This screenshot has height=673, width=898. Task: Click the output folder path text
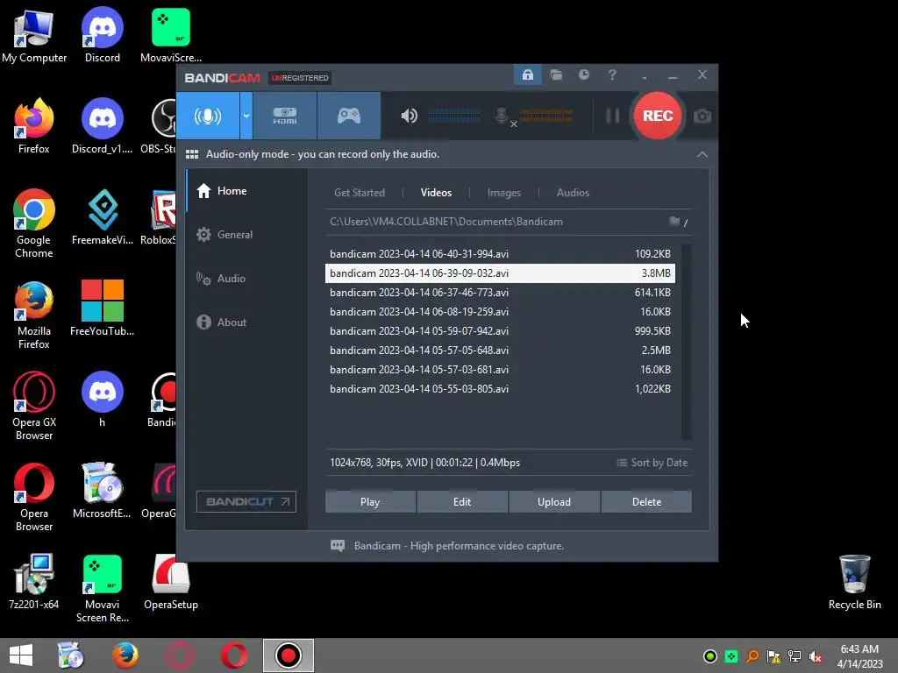[446, 222]
